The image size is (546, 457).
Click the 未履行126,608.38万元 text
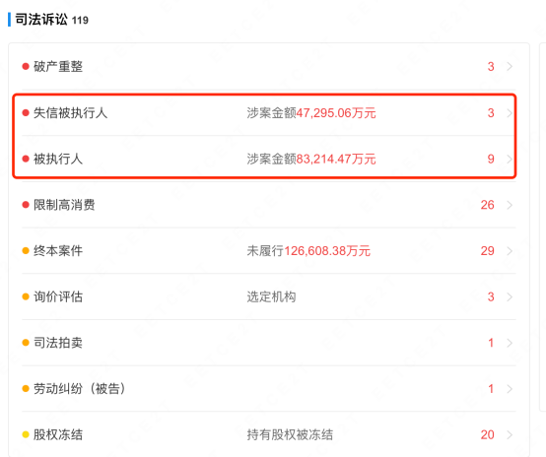pos(308,250)
